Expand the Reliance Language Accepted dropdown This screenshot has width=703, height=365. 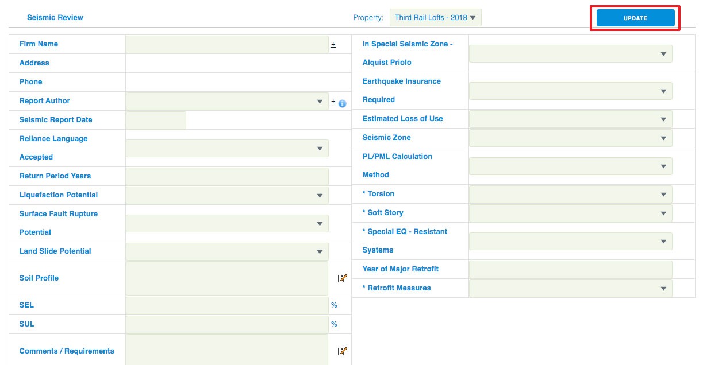tap(227, 148)
